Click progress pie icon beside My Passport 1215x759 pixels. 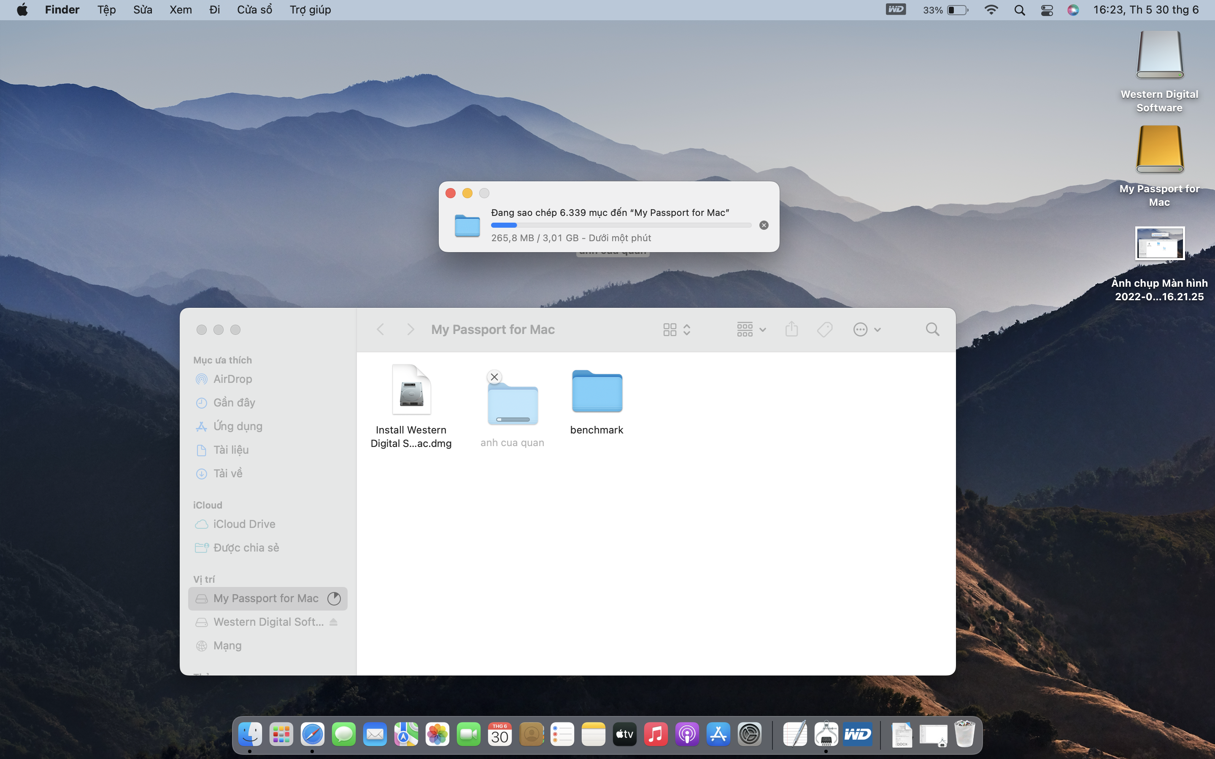pyautogui.click(x=334, y=598)
